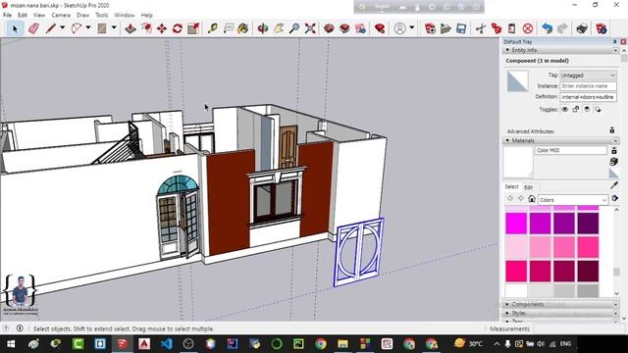Click the signed-in user profile icon
This screenshot has width=628, height=353.
[399, 28]
